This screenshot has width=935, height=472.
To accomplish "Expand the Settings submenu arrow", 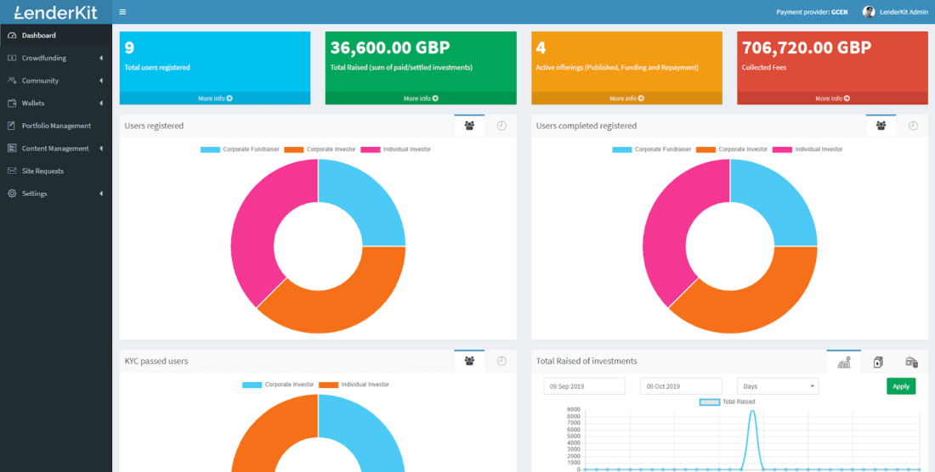I will pos(101,194).
